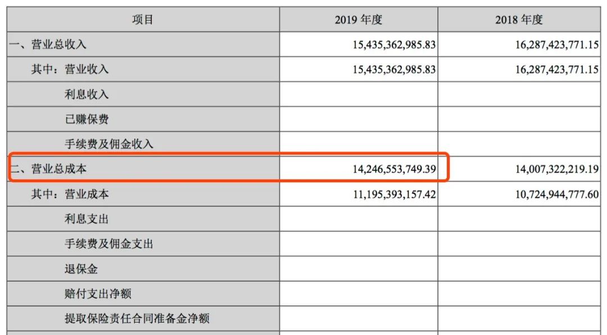This screenshot has width=607, height=335.
Task: Click the 一、营业总收入 row label
Action: pos(48,44)
